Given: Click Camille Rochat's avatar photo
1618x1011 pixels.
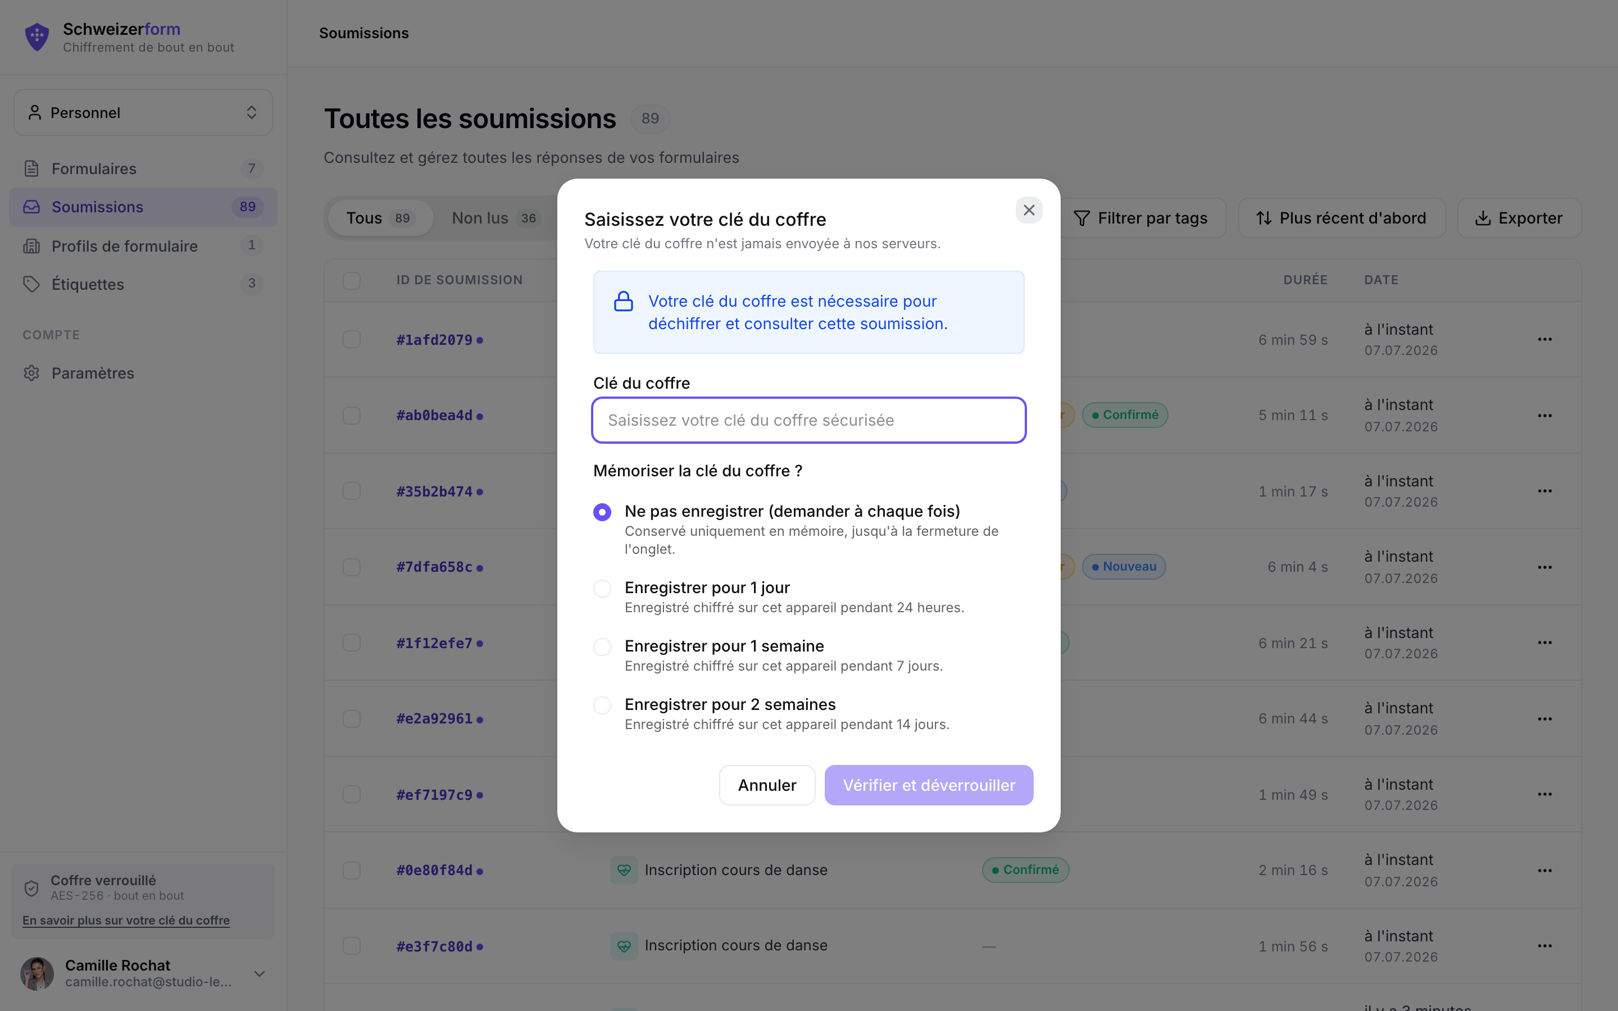Looking at the screenshot, I should [37, 973].
